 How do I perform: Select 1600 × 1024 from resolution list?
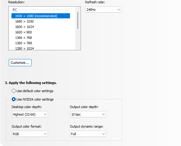tap(24, 27)
